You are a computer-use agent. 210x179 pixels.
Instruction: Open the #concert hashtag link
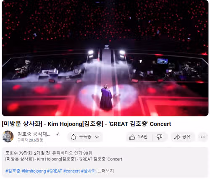[x=71, y=171]
